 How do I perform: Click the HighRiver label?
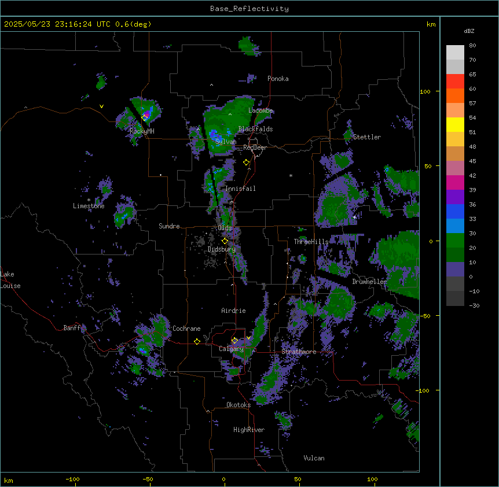[249, 430]
